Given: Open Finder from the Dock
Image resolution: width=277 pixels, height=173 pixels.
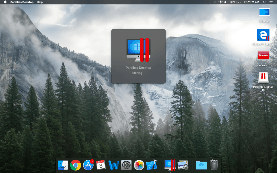Looking at the screenshot, I should coord(63,165).
